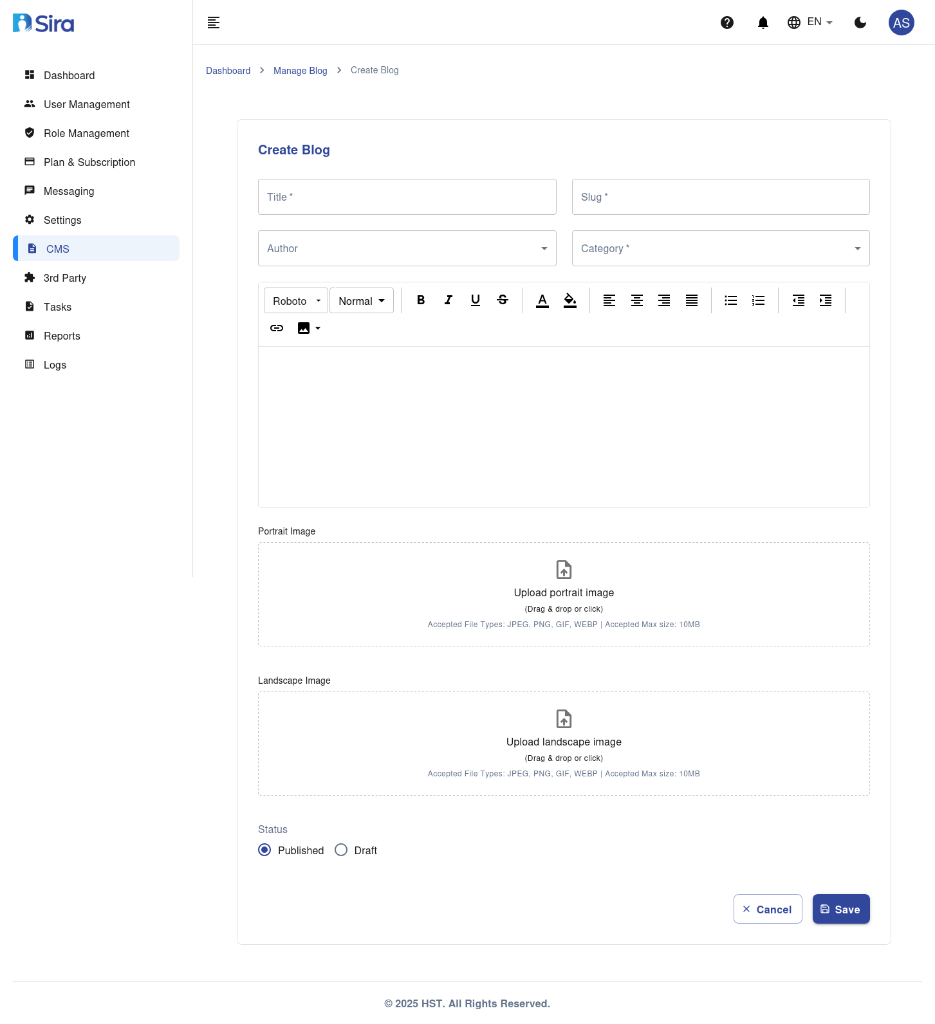Click the Manage Blog breadcrumb link
This screenshot has width=935, height=1024.
(x=300, y=71)
